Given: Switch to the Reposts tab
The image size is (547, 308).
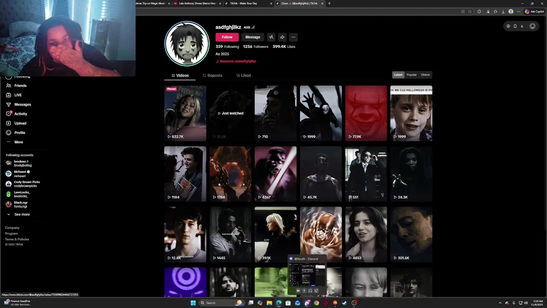Looking at the screenshot, I should (212, 75).
